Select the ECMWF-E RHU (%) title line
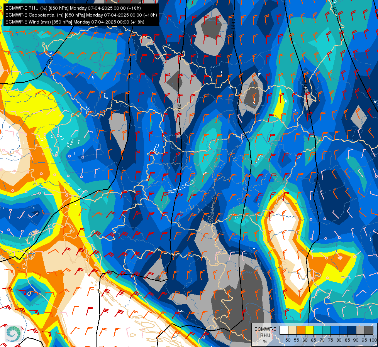Viewport: 378px width, 347px height. tap(73, 8)
